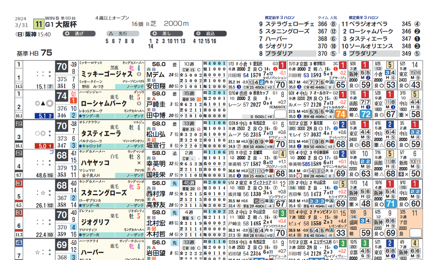Click dam ミッキークイーン

(x=91, y=82)
